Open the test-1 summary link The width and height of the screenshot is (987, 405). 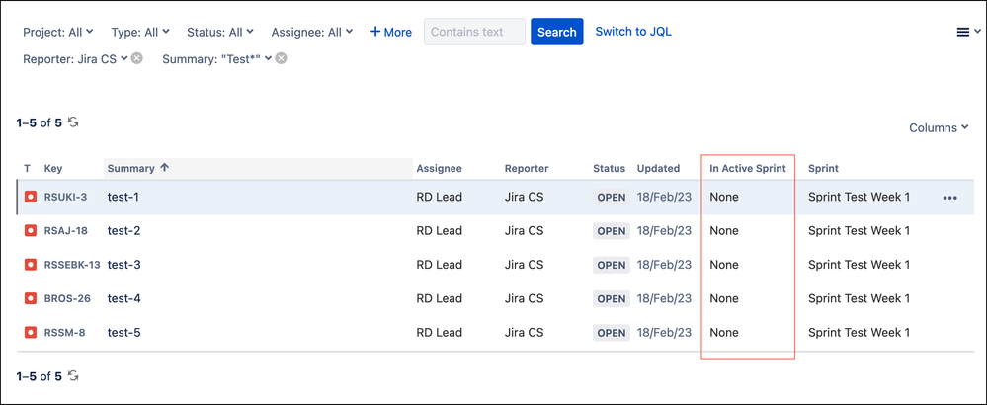pyautogui.click(x=123, y=197)
